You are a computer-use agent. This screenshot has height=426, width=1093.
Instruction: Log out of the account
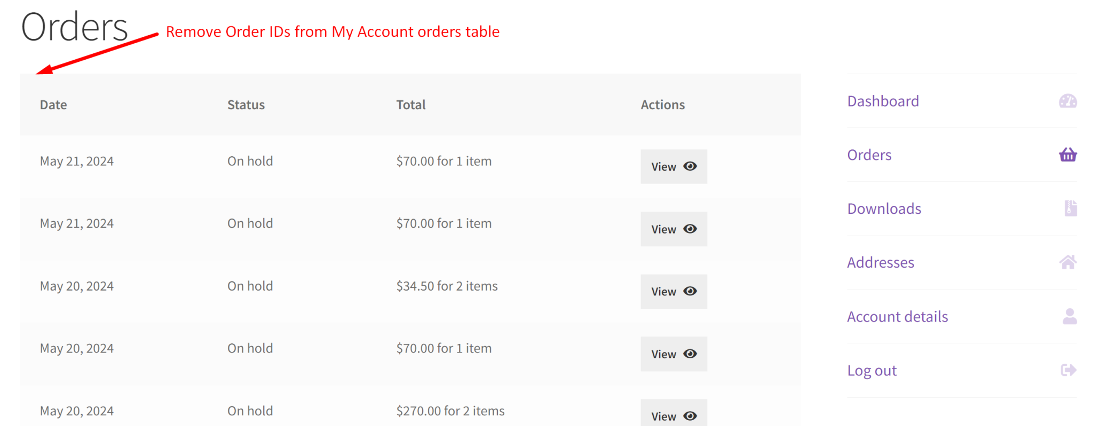[872, 370]
